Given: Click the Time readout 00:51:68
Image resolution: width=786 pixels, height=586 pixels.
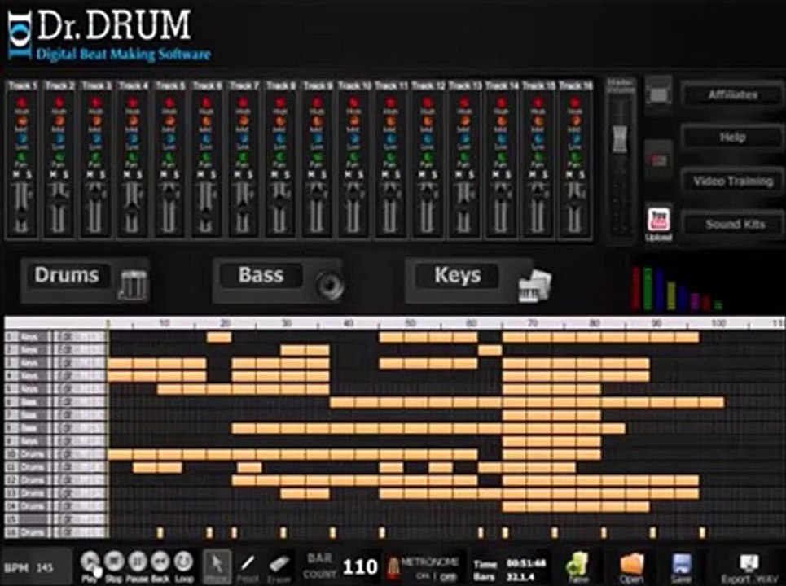Looking at the screenshot, I should click(x=525, y=563).
